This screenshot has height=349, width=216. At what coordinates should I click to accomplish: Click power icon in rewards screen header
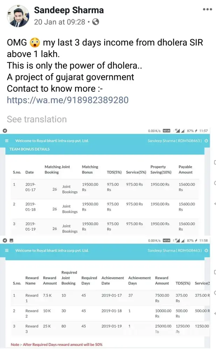tap(206, 251)
